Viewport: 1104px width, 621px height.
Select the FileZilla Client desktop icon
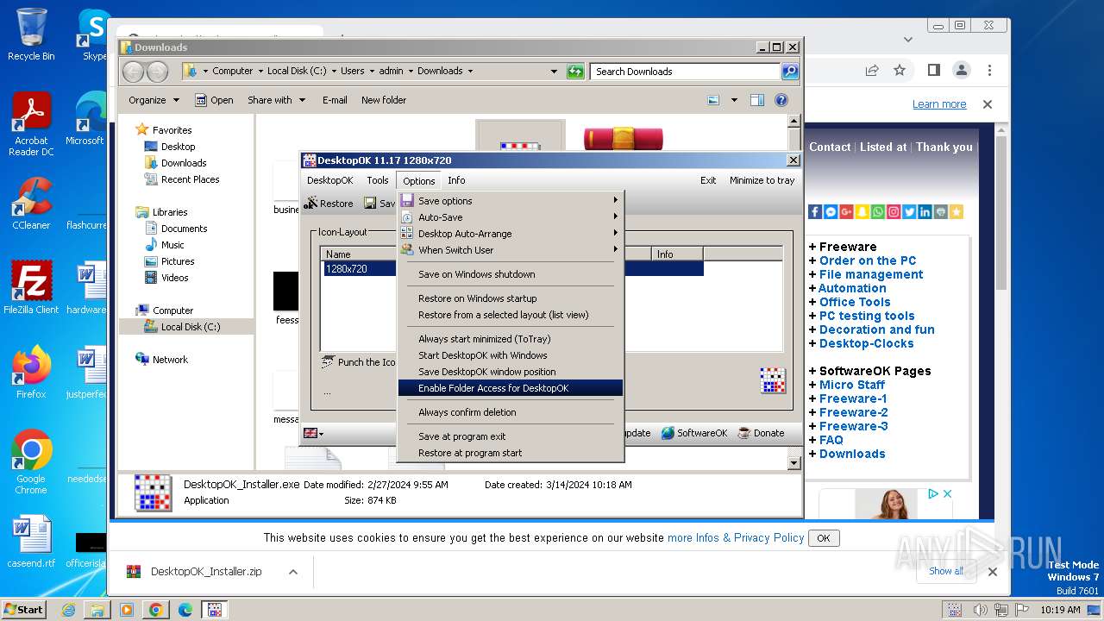click(x=31, y=288)
